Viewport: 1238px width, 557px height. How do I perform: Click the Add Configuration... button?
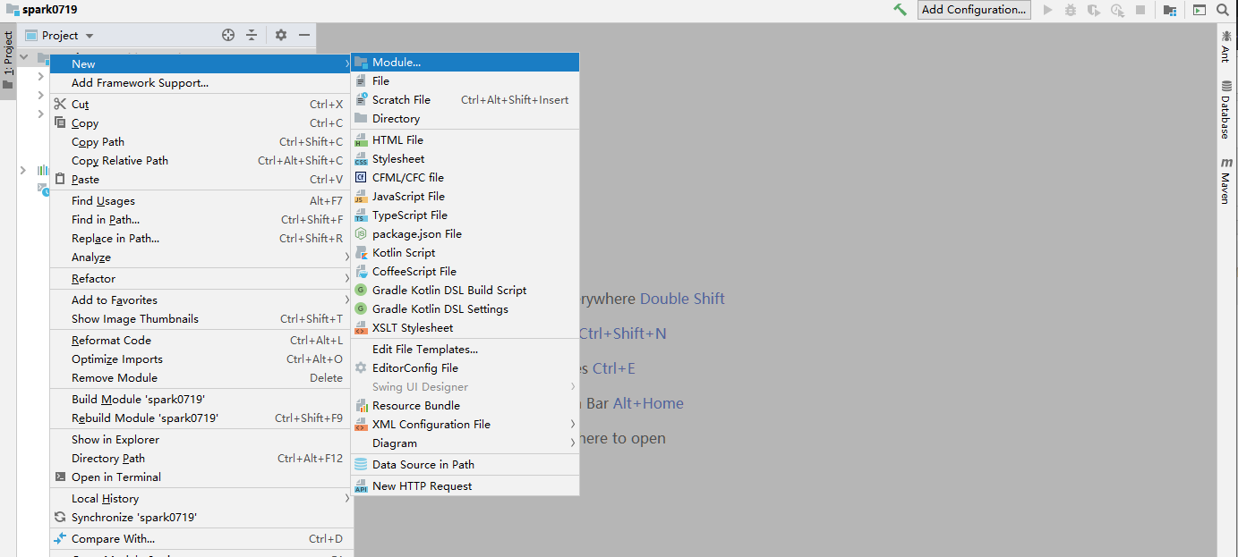point(974,10)
